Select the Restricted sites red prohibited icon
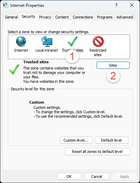Viewport: 140px width, 183px height. tap(98, 41)
